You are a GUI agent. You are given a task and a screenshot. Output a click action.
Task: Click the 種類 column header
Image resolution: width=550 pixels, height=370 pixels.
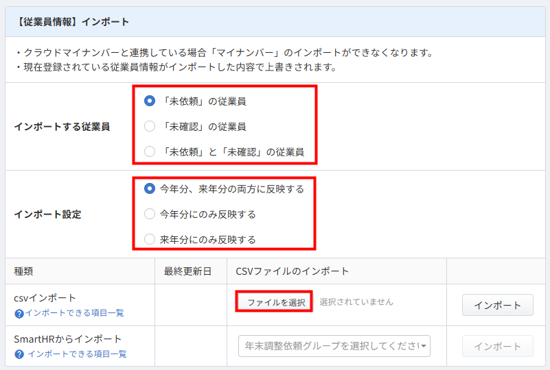24,271
